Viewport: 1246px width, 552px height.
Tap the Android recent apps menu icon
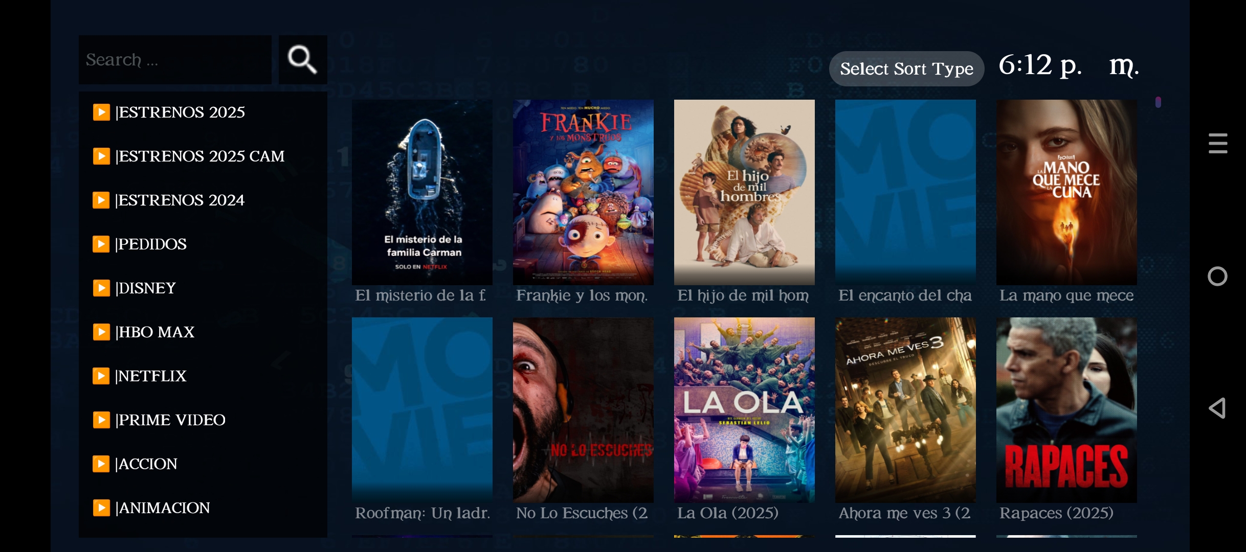pos(1218,143)
